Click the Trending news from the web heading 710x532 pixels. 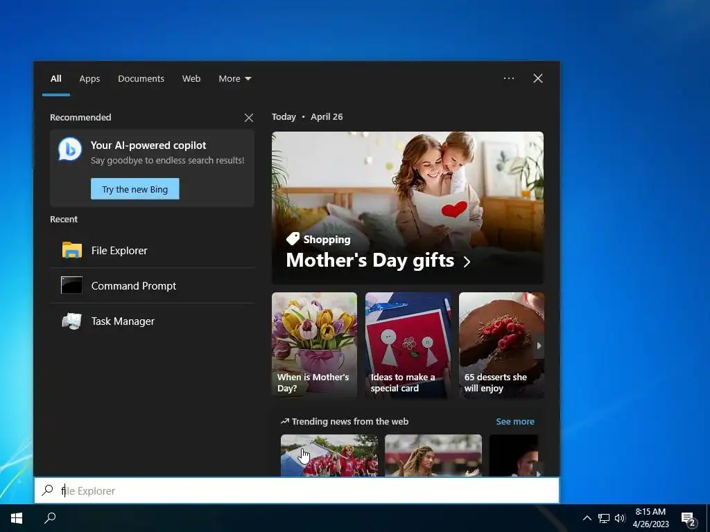(x=350, y=421)
